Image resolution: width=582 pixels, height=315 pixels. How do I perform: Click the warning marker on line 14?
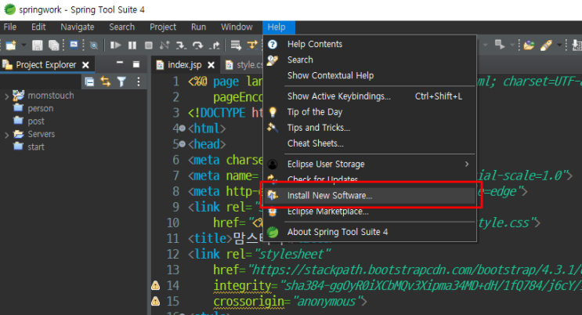coord(156,285)
